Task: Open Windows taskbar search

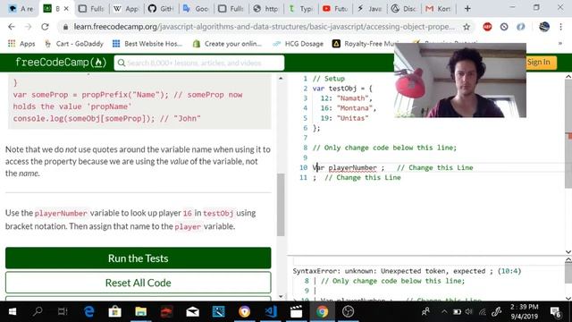Action: pos(38,311)
